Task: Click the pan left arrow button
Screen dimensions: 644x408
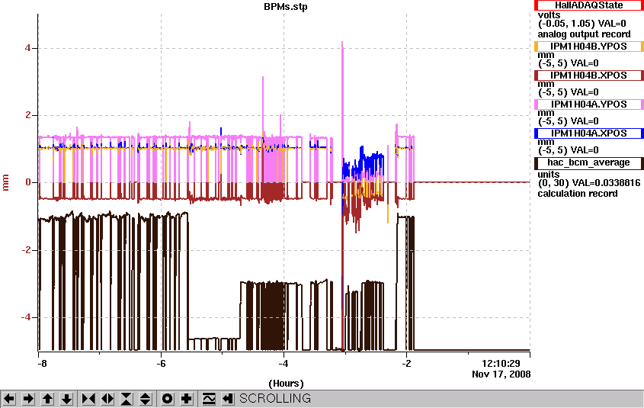Action: coord(9,399)
